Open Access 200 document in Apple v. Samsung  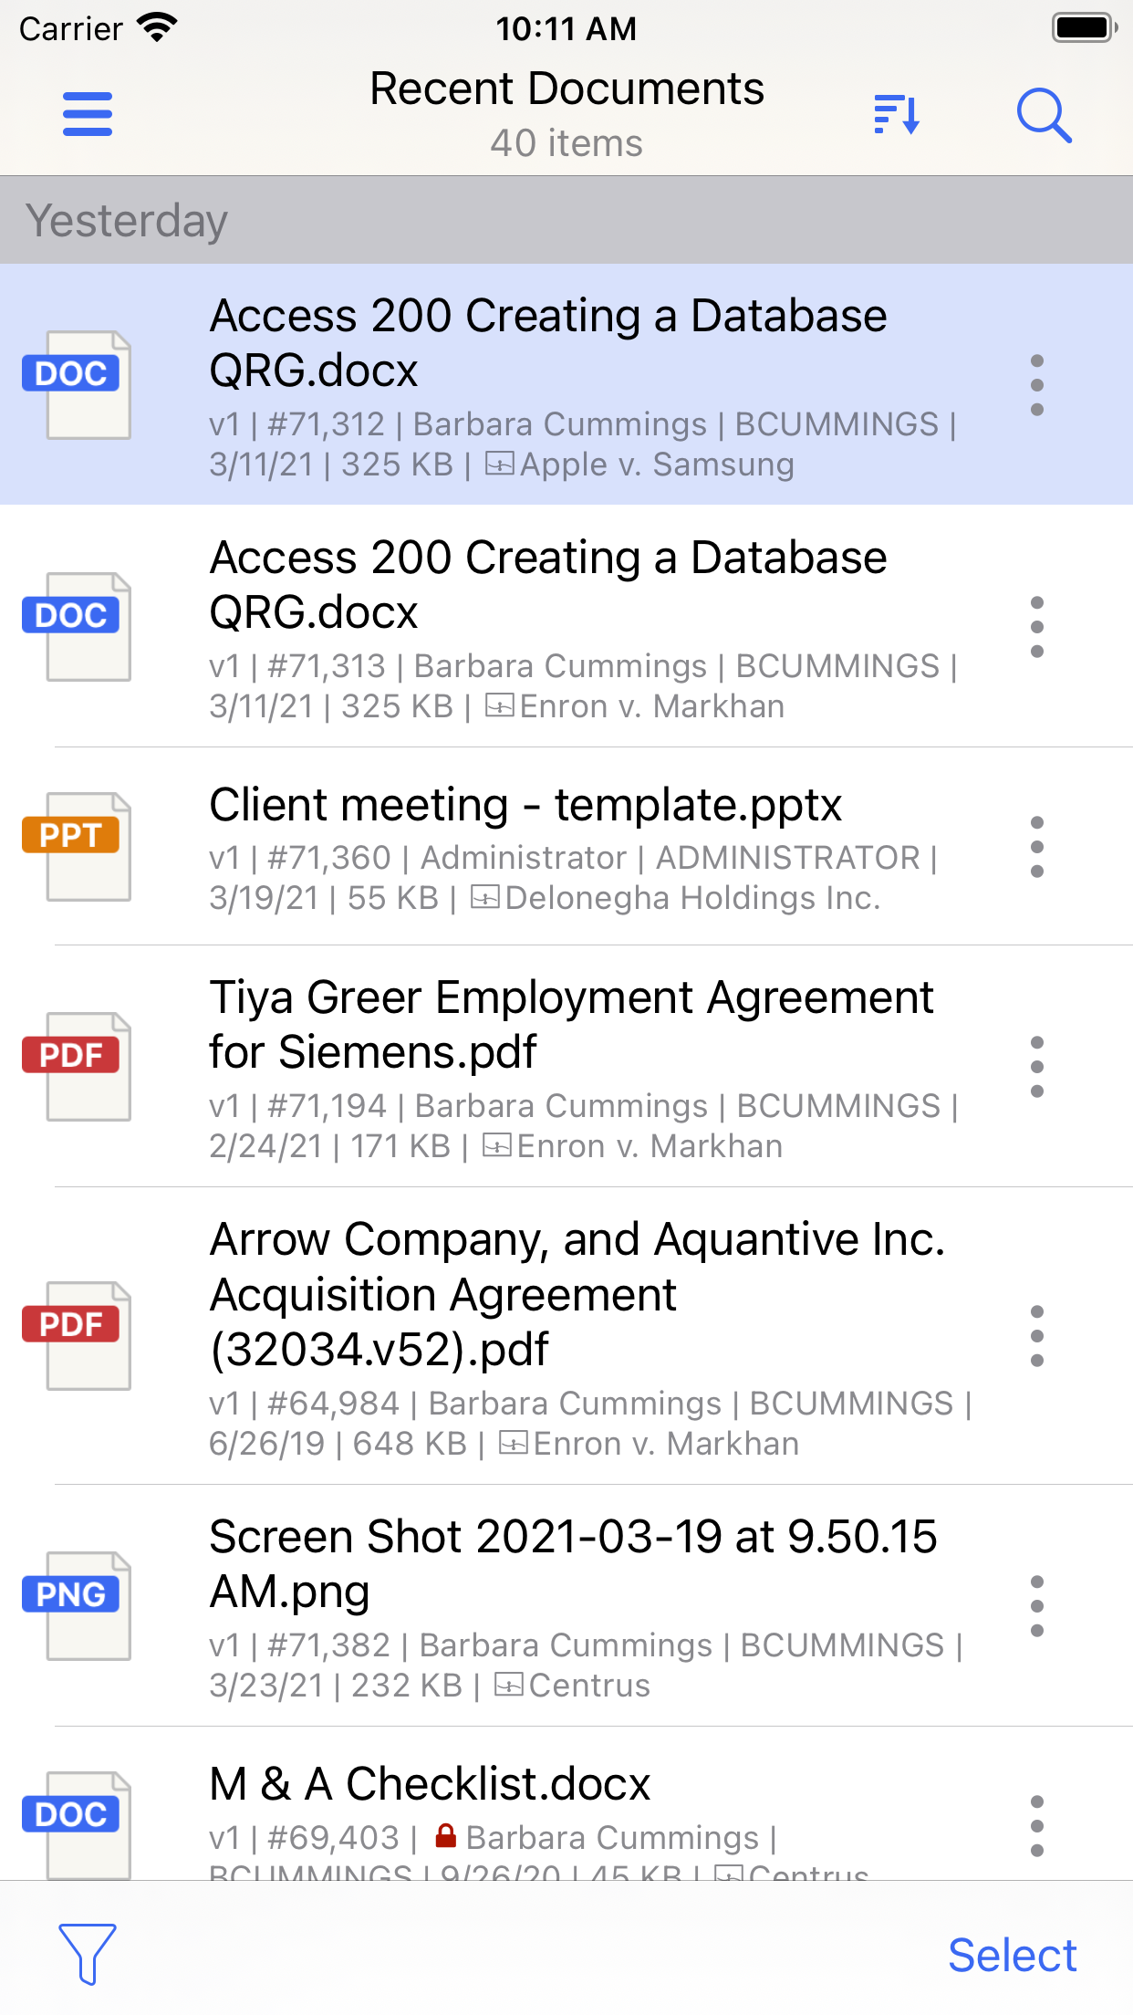tap(566, 384)
